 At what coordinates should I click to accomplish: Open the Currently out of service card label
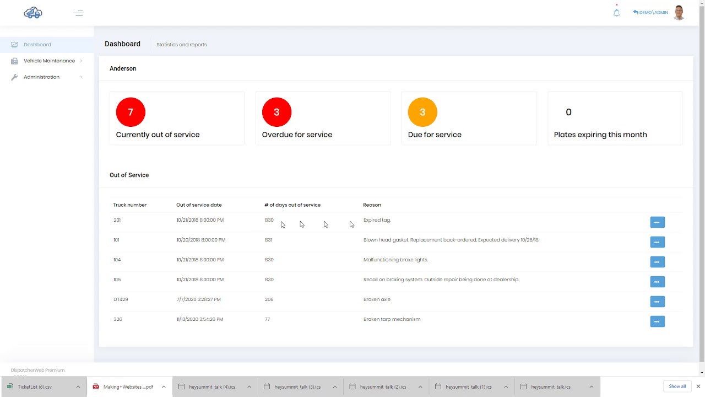(x=158, y=135)
